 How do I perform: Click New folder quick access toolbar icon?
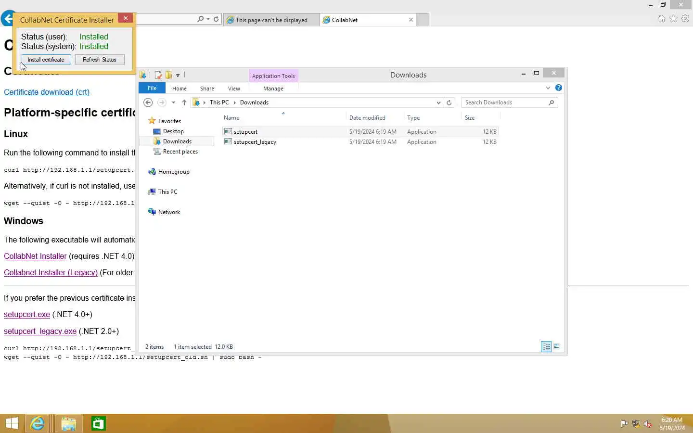pos(168,75)
